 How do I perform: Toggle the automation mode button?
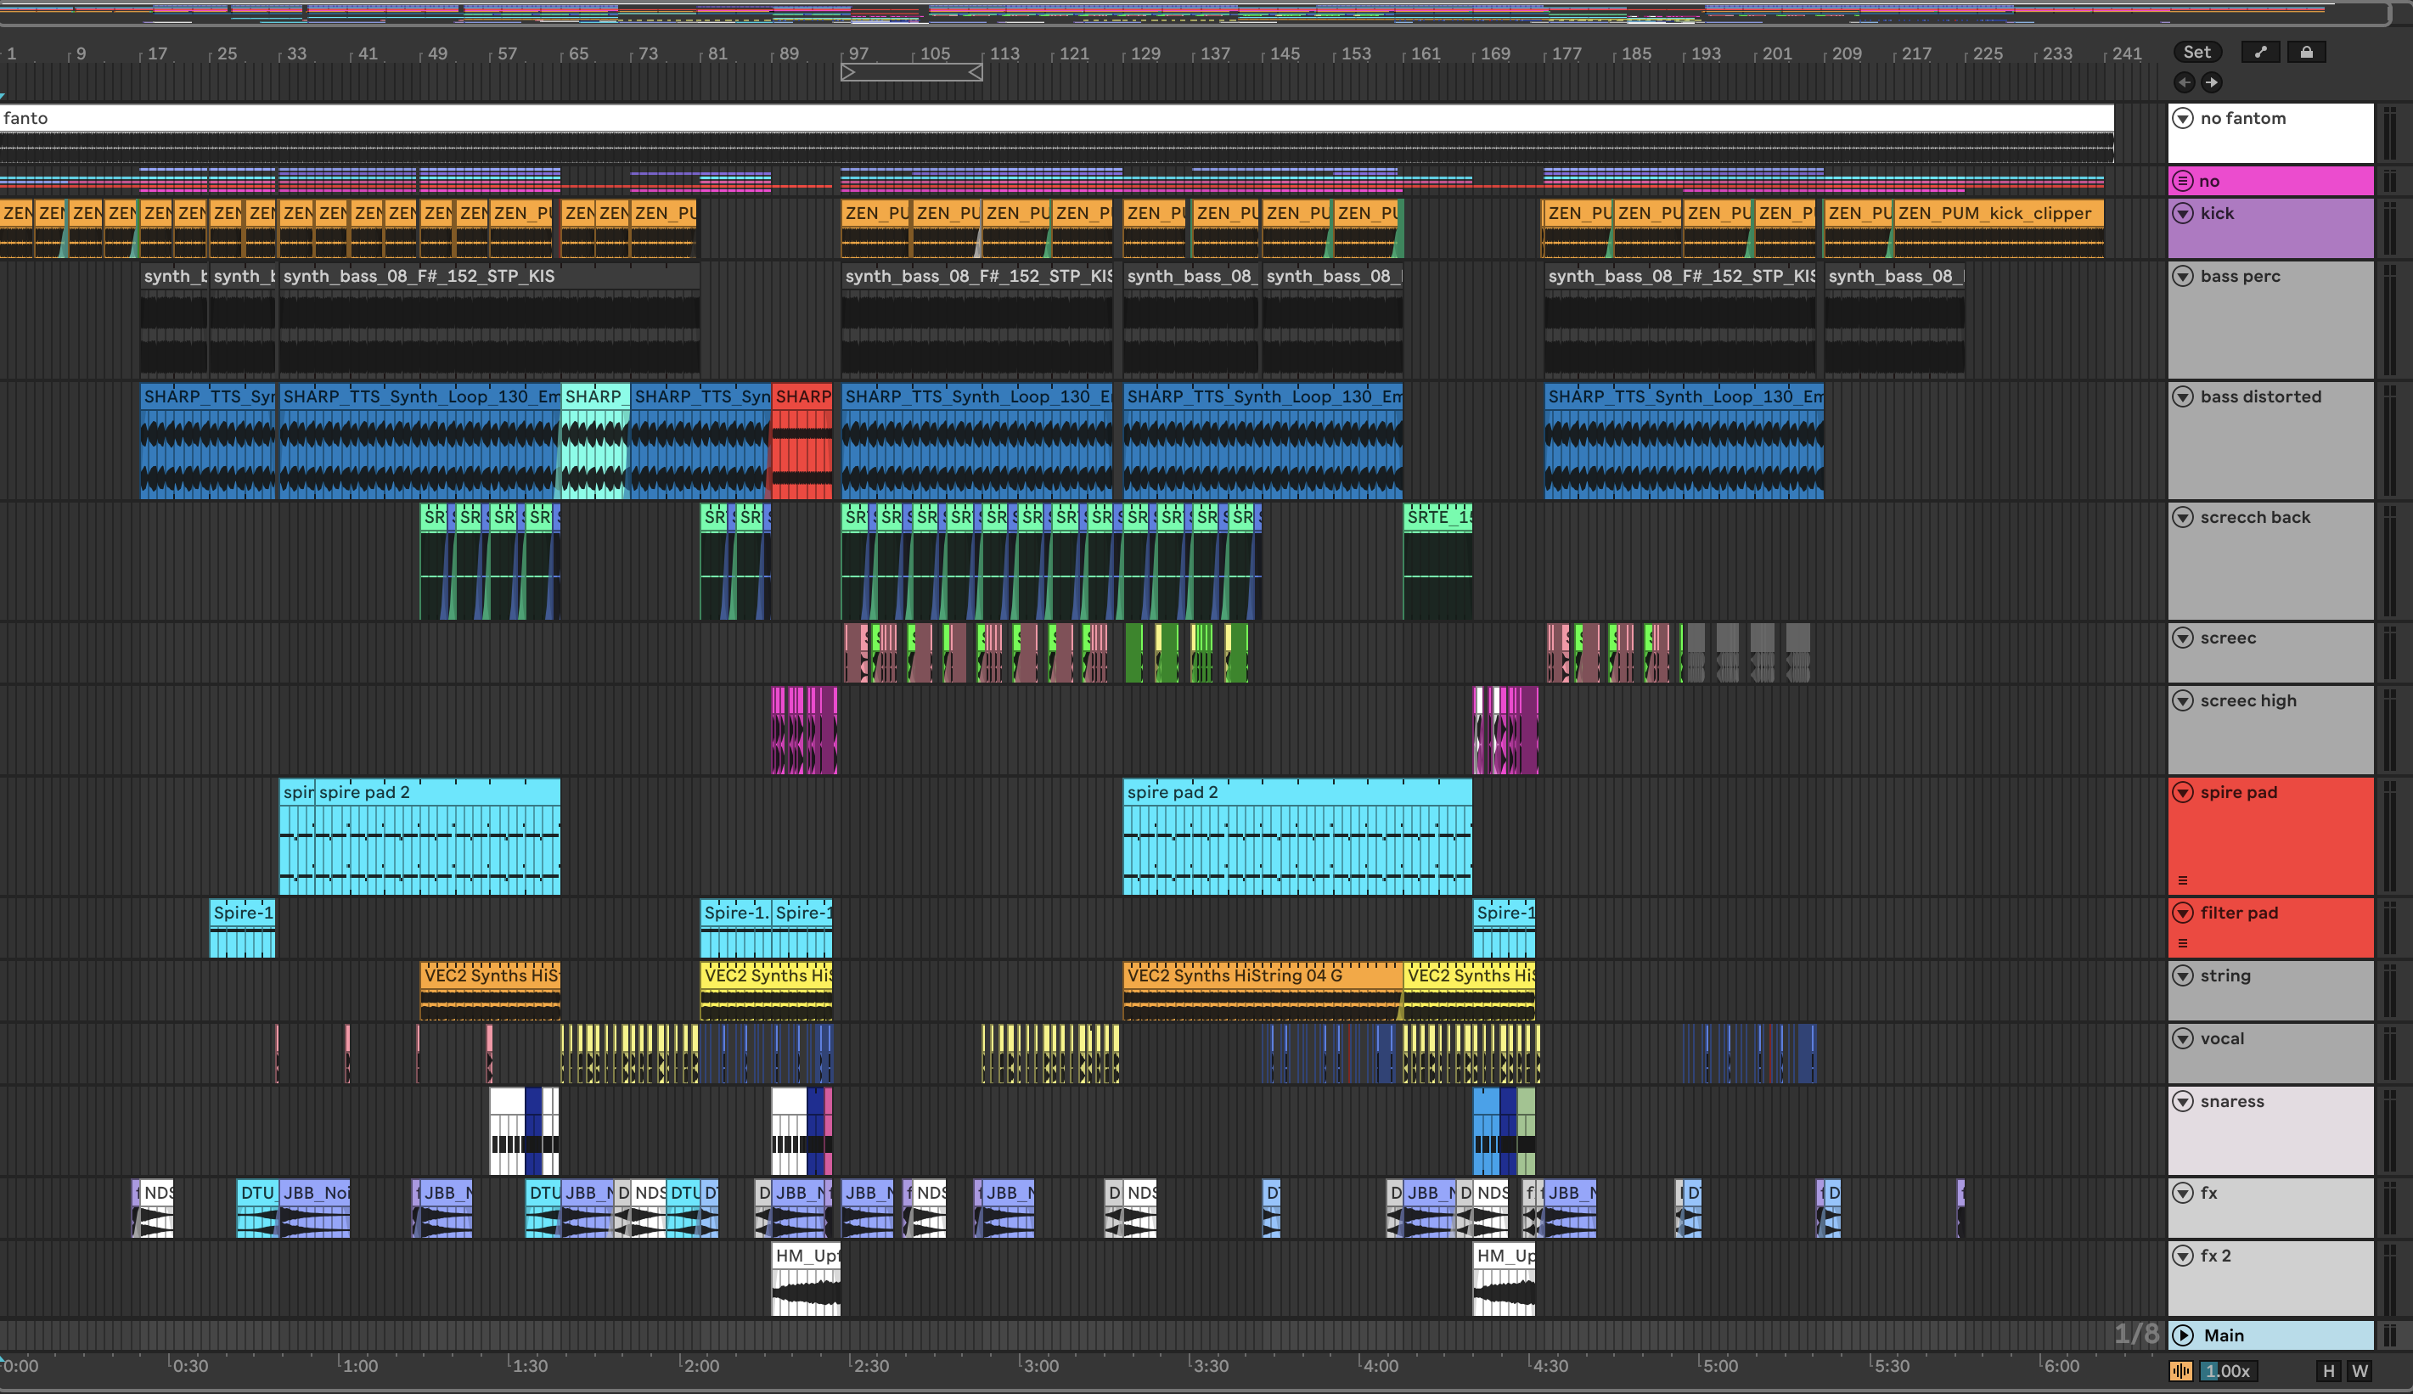(x=2260, y=53)
